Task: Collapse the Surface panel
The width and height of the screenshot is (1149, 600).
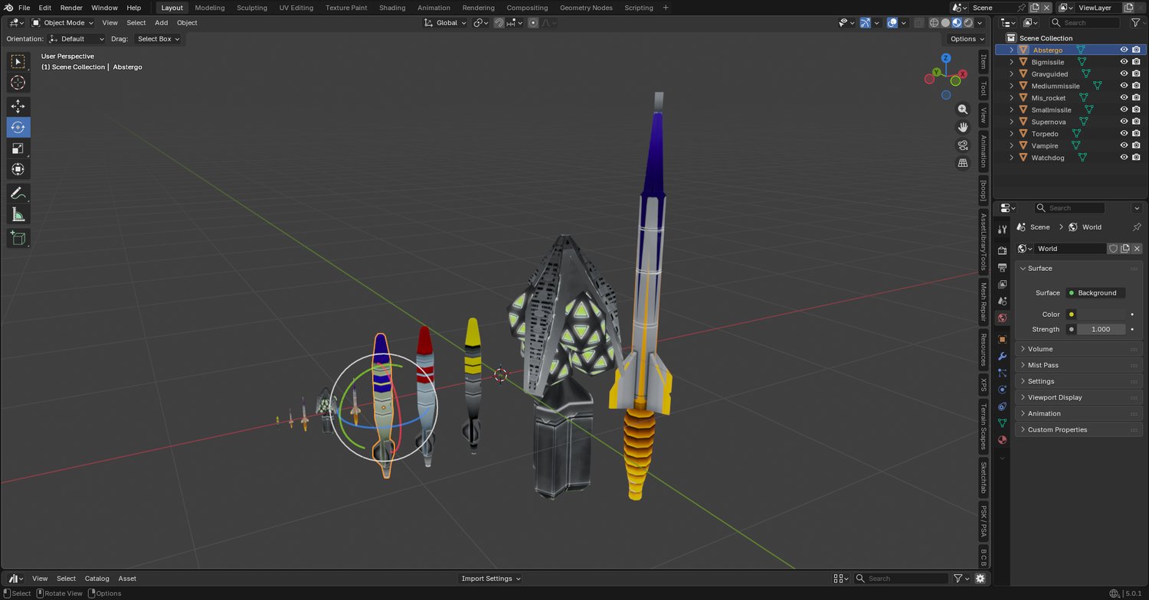Action: [1079, 269]
